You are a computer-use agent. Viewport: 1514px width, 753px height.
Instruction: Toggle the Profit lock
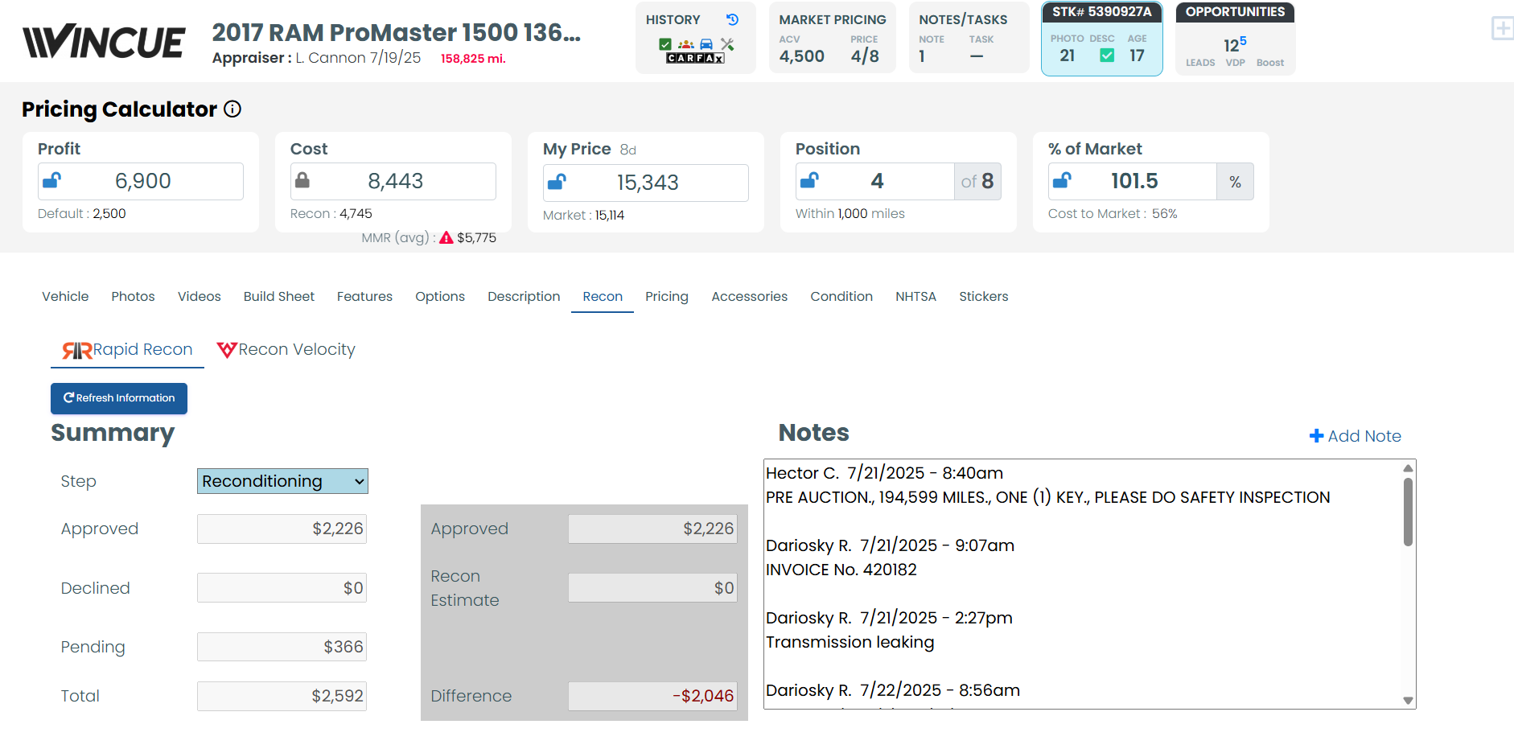tap(51, 180)
